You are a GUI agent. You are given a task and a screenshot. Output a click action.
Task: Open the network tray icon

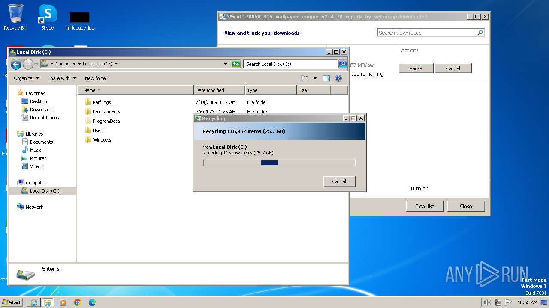[498, 302]
